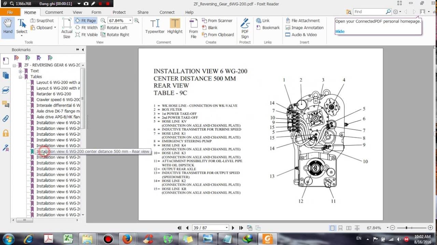Click the Find search field

click(x=369, y=12)
